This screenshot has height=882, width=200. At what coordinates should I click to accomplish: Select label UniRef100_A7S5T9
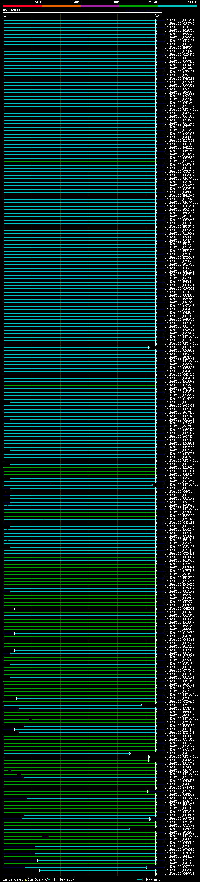[x=179, y=385]
